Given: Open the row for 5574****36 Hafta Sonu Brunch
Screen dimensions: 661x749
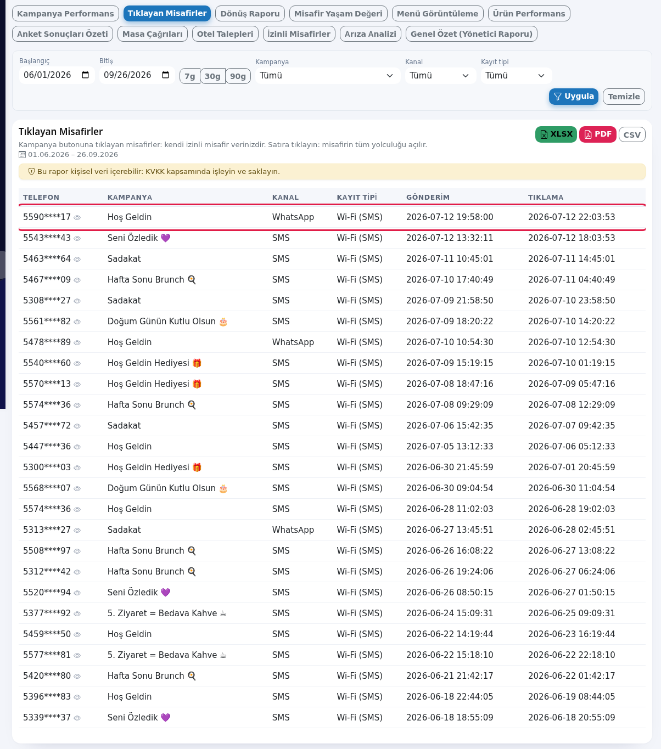Looking at the screenshot, I should (332, 405).
